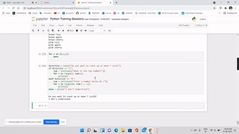Hide the screen sharing notification
239x134 pixels.
coord(63,122)
